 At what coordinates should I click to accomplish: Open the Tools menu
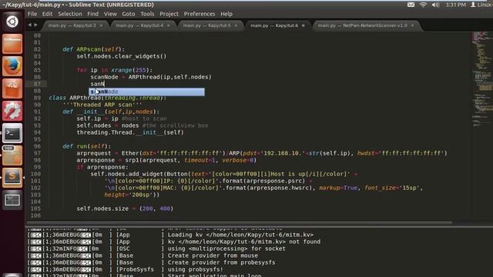[147, 14]
